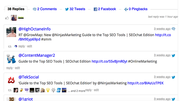Screen dimensions: 180x101
Task: Click the outlined lightbulb retweeter avatar
Action: tap(53, 90)
